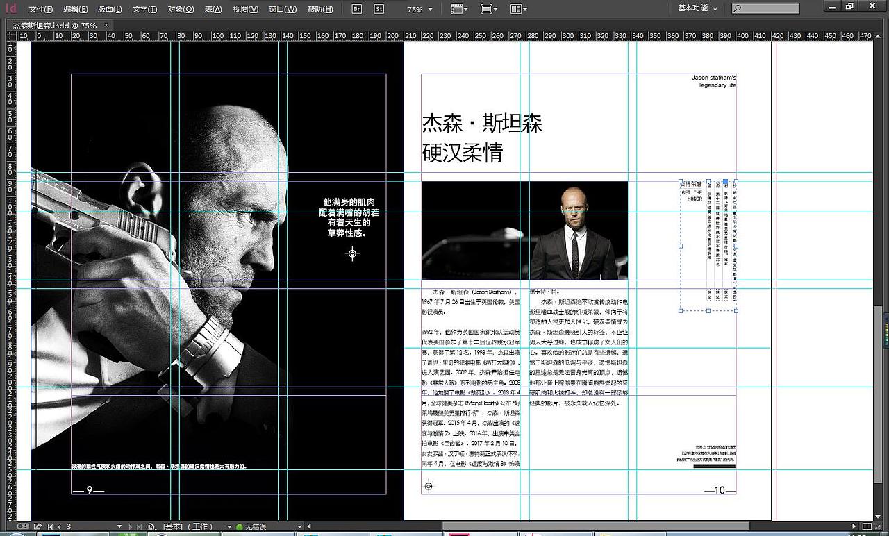Open the 基本功能 workspace switcher
This screenshot has height=536, width=889.
pyautogui.click(x=697, y=8)
